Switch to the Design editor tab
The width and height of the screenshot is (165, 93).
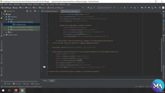(x=45, y=81)
